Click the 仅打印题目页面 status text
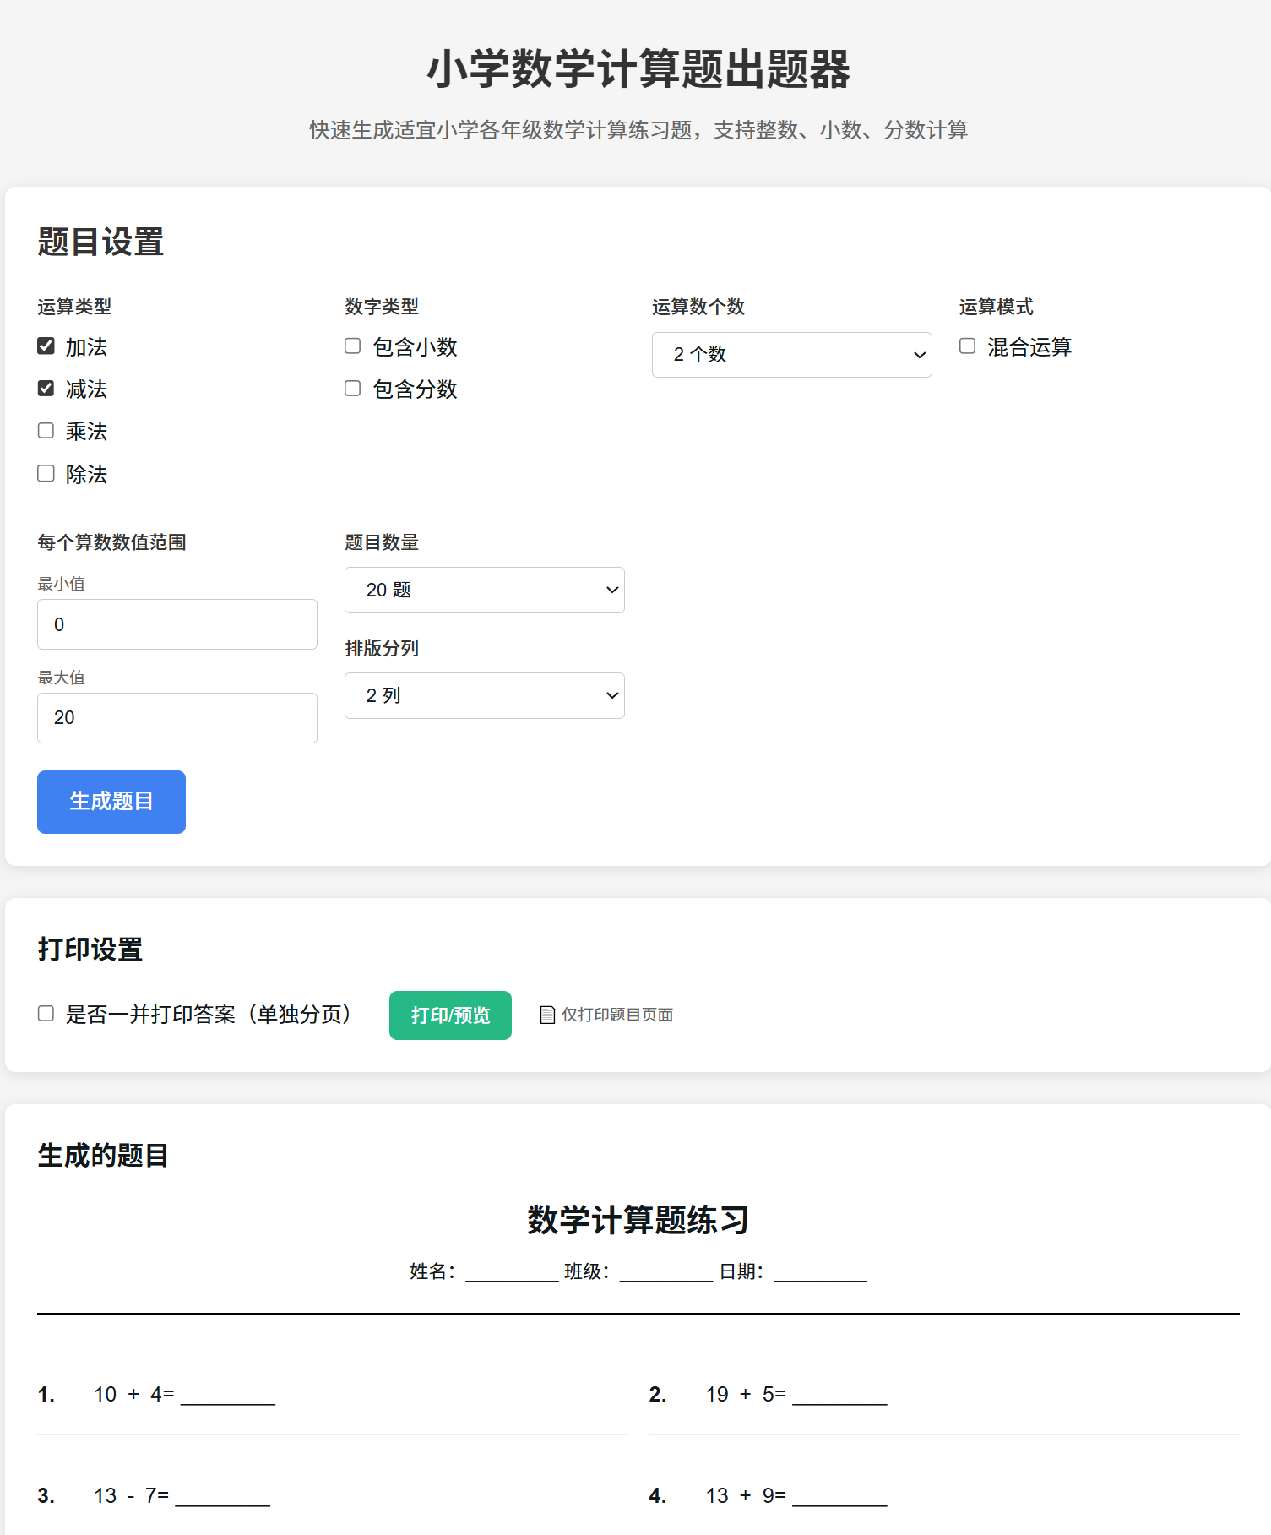 [x=617, y=1015]
